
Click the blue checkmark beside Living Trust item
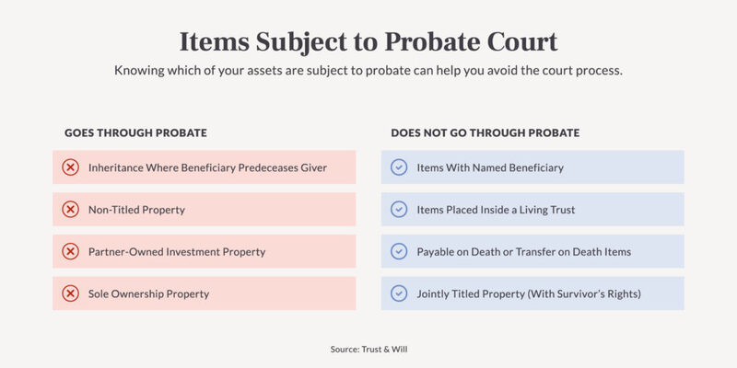point(399,210)
